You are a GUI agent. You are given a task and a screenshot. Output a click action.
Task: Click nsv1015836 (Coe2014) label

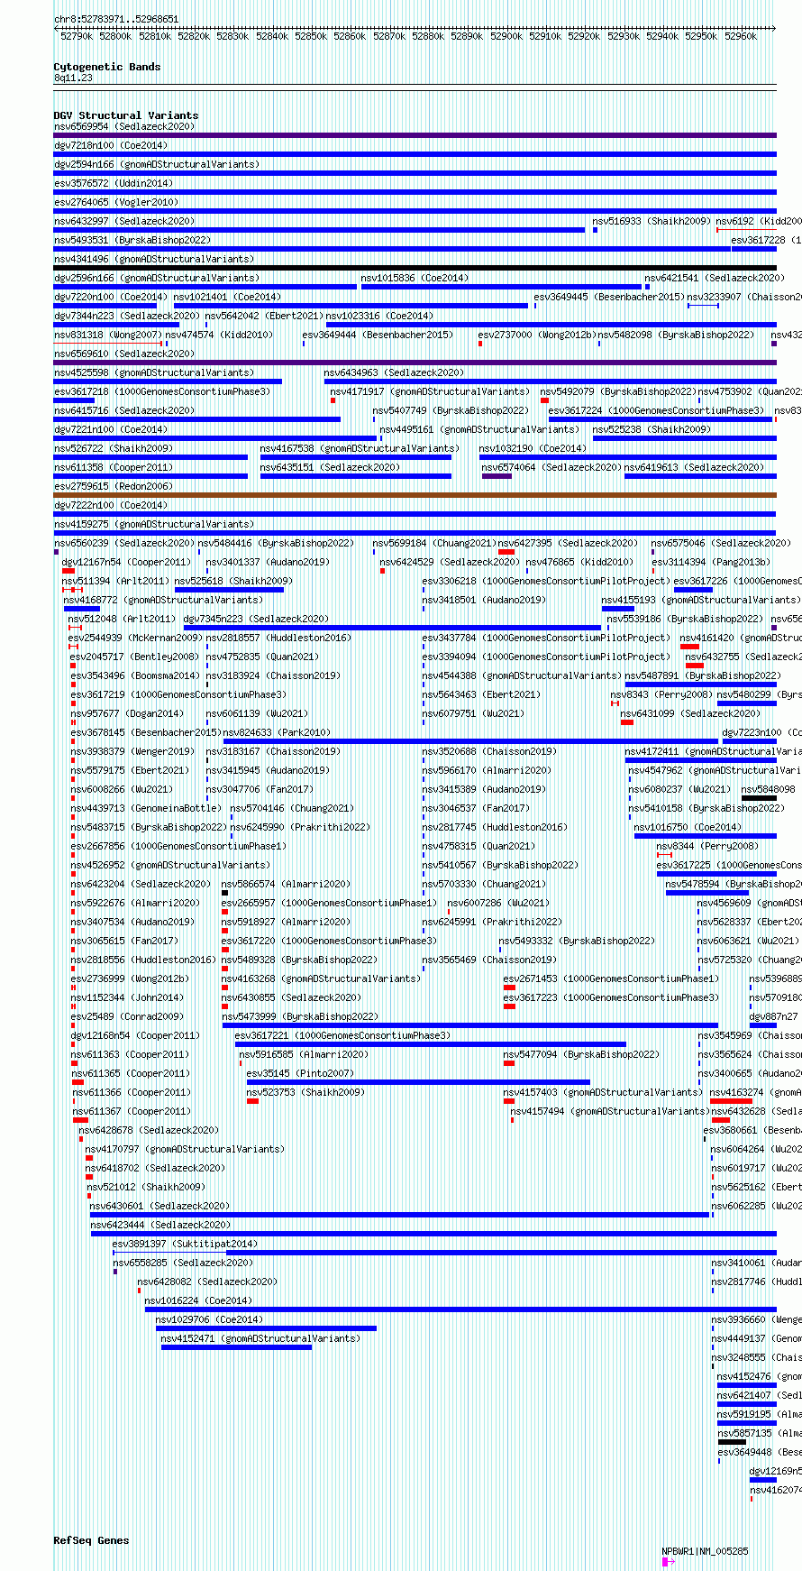pyautogui.click(x=415, y=278)
